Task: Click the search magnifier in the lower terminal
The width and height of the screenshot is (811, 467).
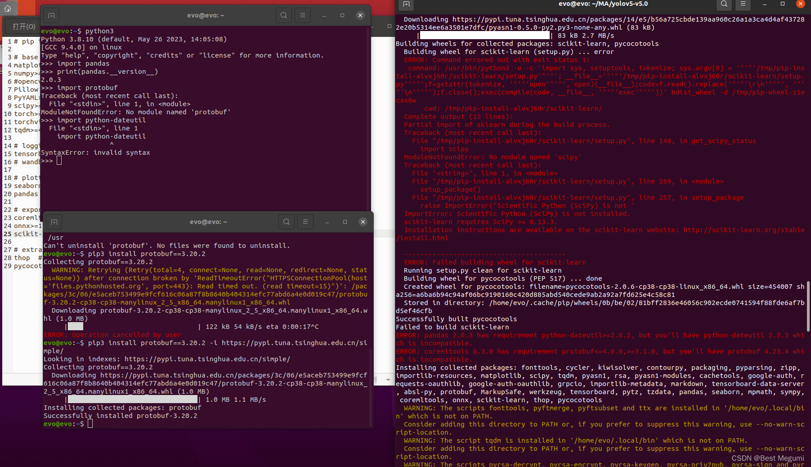Action: coord(287,221)
